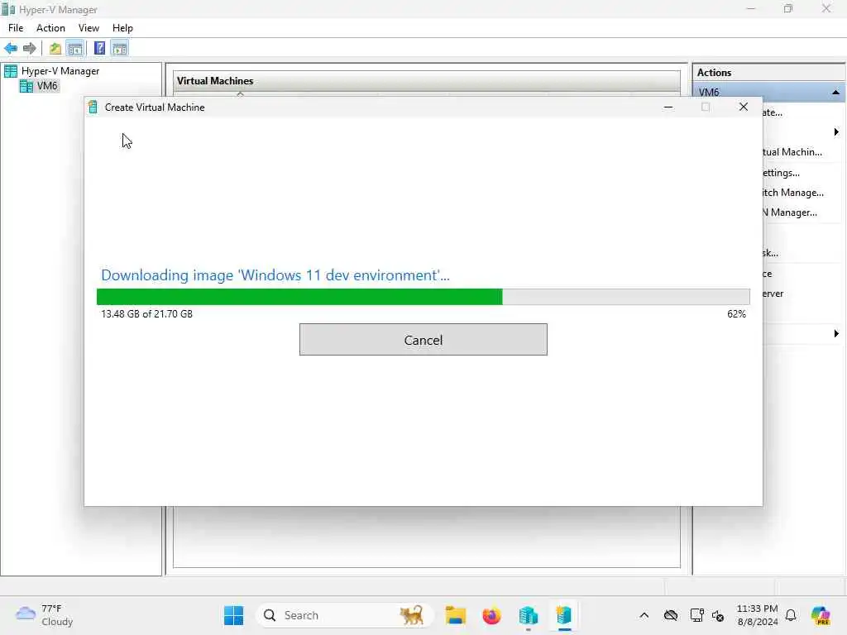847x635 pixels.
Task: Expand the lower Actions pane submenu arrow
Action: tap(836, 334)
